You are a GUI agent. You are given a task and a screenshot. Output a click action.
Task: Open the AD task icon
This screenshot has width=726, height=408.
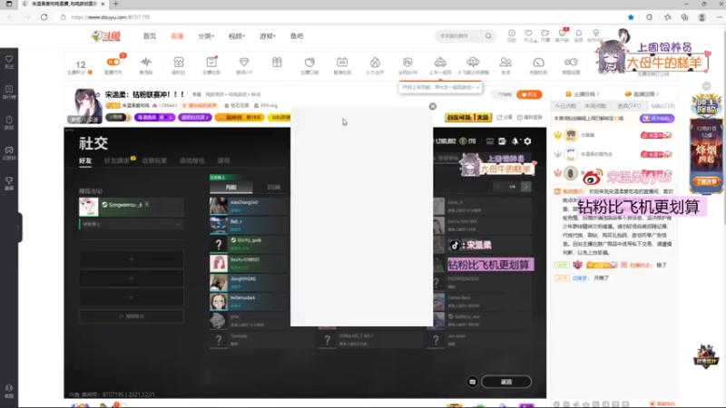coord(342,62)
